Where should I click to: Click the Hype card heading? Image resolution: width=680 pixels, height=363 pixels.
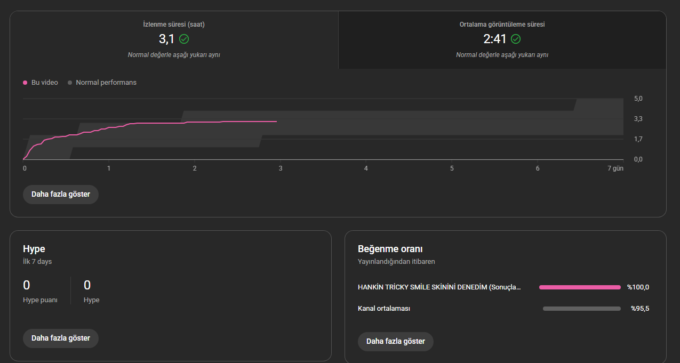tap(34, 249)
